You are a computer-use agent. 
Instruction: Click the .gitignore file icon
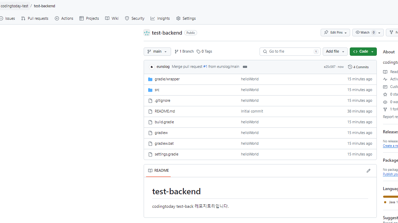[150, 101]
